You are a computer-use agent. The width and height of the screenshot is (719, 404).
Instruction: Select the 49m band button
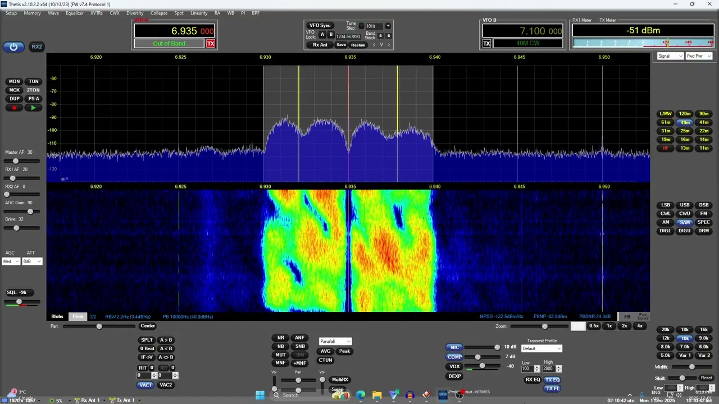click(x=685, y=122)
